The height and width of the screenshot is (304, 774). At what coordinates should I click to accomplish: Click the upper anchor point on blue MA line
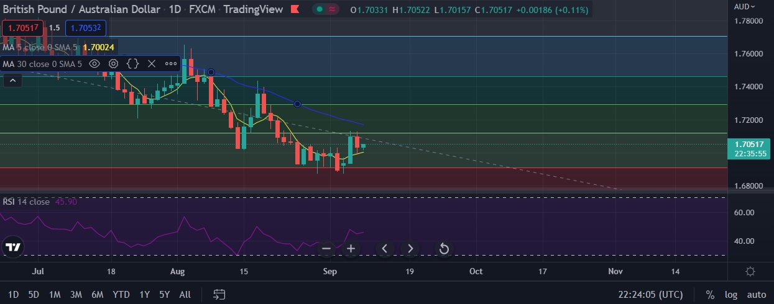(x=211, y=73)
